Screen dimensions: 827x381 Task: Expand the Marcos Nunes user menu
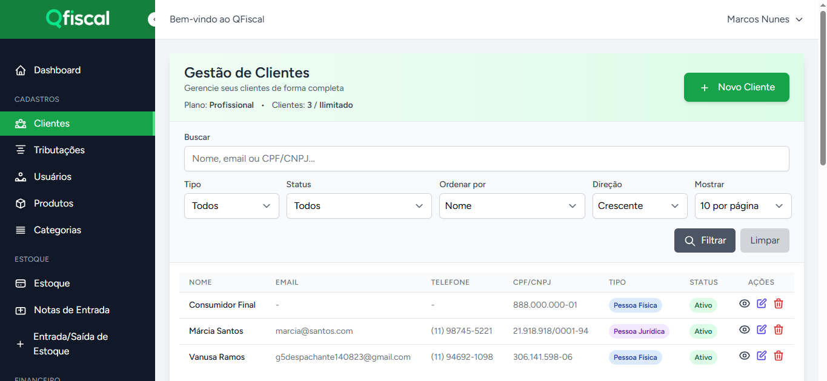click(765, 19)
